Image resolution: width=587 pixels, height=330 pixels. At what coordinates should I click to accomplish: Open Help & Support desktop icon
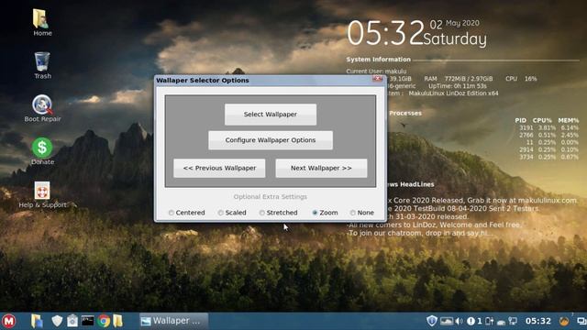tap(42, 194)
